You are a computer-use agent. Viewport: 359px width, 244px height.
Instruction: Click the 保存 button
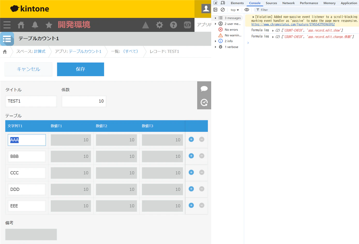click(x=80, y=69)
